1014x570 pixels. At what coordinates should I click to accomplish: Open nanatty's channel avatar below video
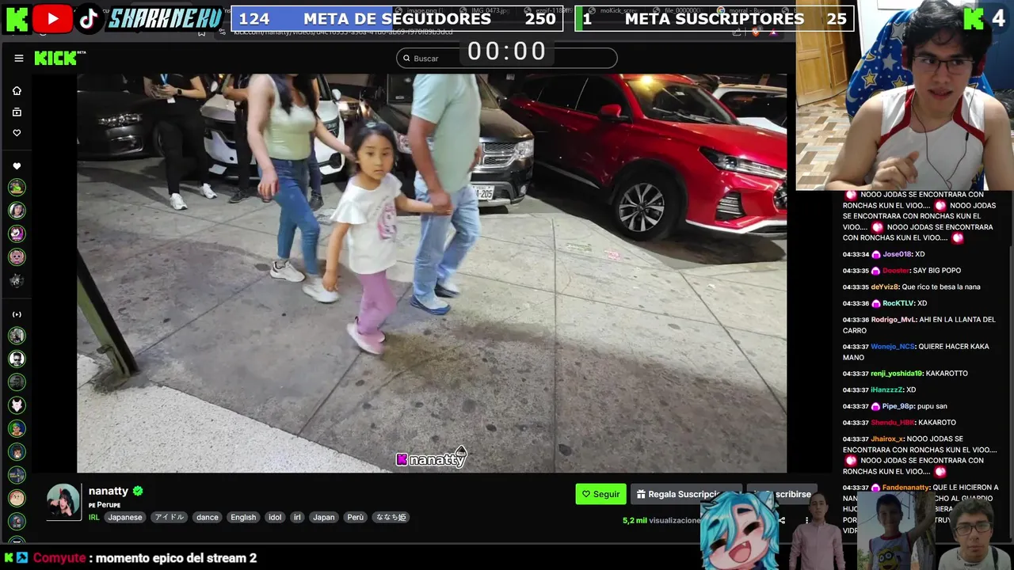click(x=63, y=501)
